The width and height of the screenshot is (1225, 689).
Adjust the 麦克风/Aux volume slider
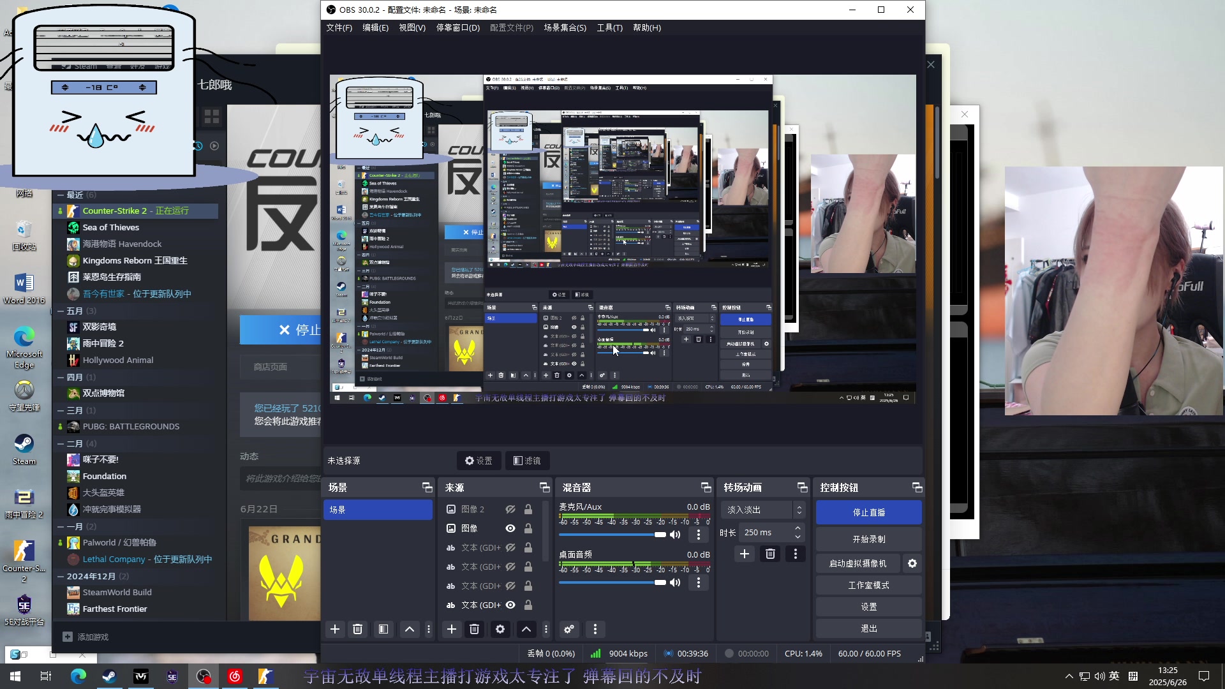pos(612,535)
